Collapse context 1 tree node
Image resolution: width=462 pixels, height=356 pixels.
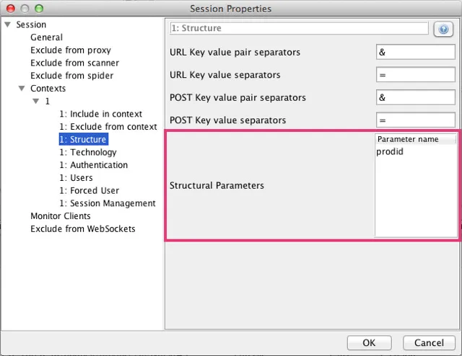[x=35, y=102]
